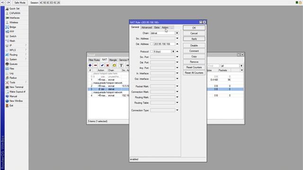This screenshot has height=170, width=303.
Task: Open Log in sidebar
Action: pyautogui.click(x=11, y=74)
